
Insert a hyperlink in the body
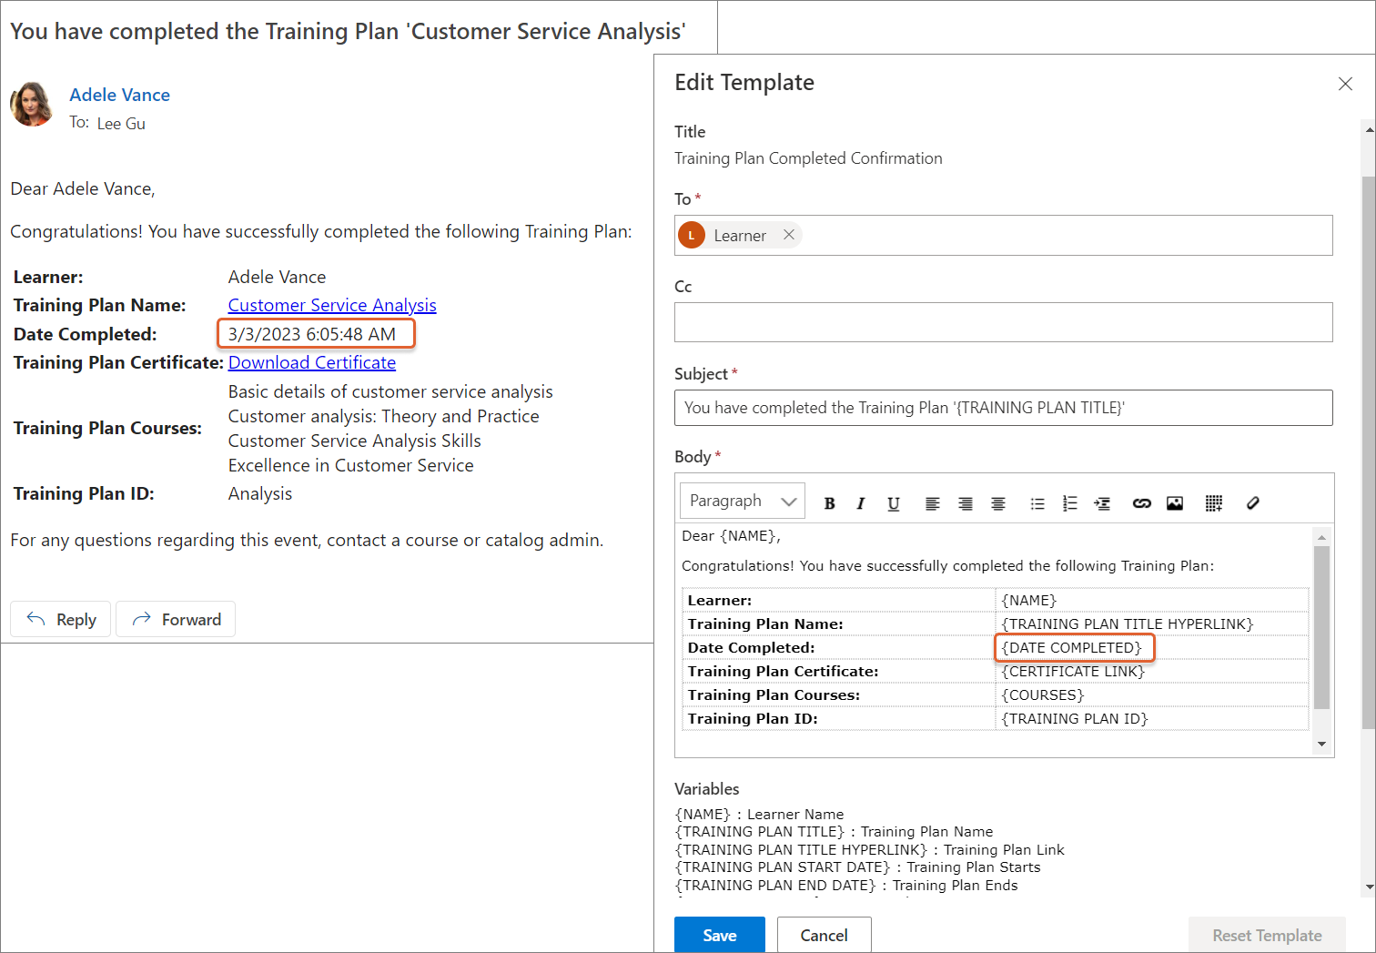1141,503
